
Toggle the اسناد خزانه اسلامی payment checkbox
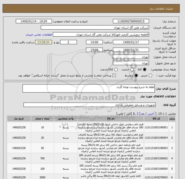click(x=114, y=76)
